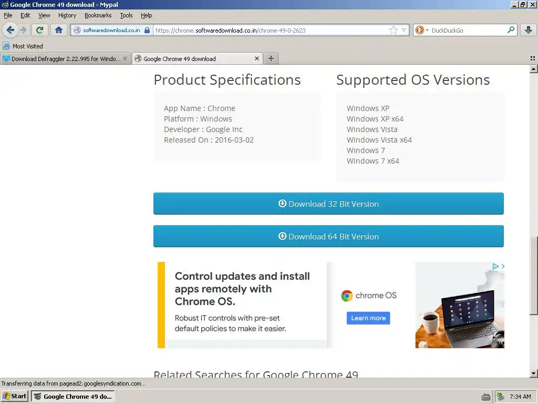Bookmark this page with the star icon
The image size is (538, 404).
coord(393,30)
